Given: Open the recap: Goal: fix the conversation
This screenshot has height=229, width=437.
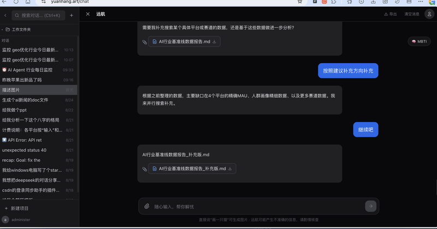Looking at the screenshot, I should click(38, 160).
